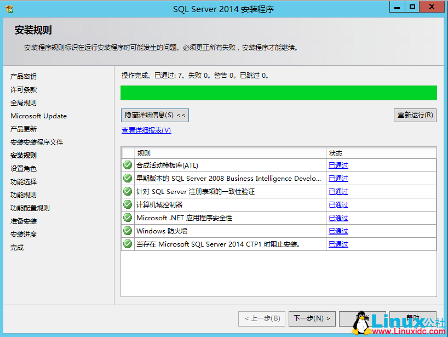Click the check icon in the rules table header row
The height and width of the screenshot is (337, 448).
point(127,152)
